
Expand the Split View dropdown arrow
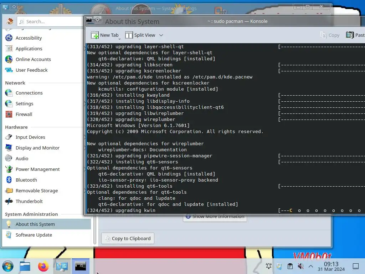pos(161,35)
